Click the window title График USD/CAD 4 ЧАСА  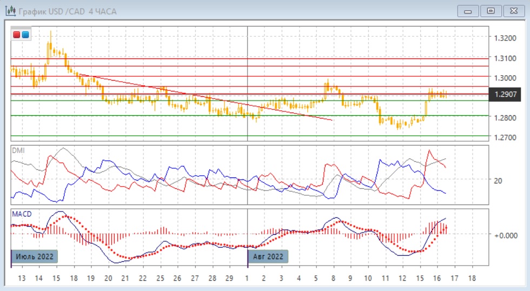[x=68, y=11]
